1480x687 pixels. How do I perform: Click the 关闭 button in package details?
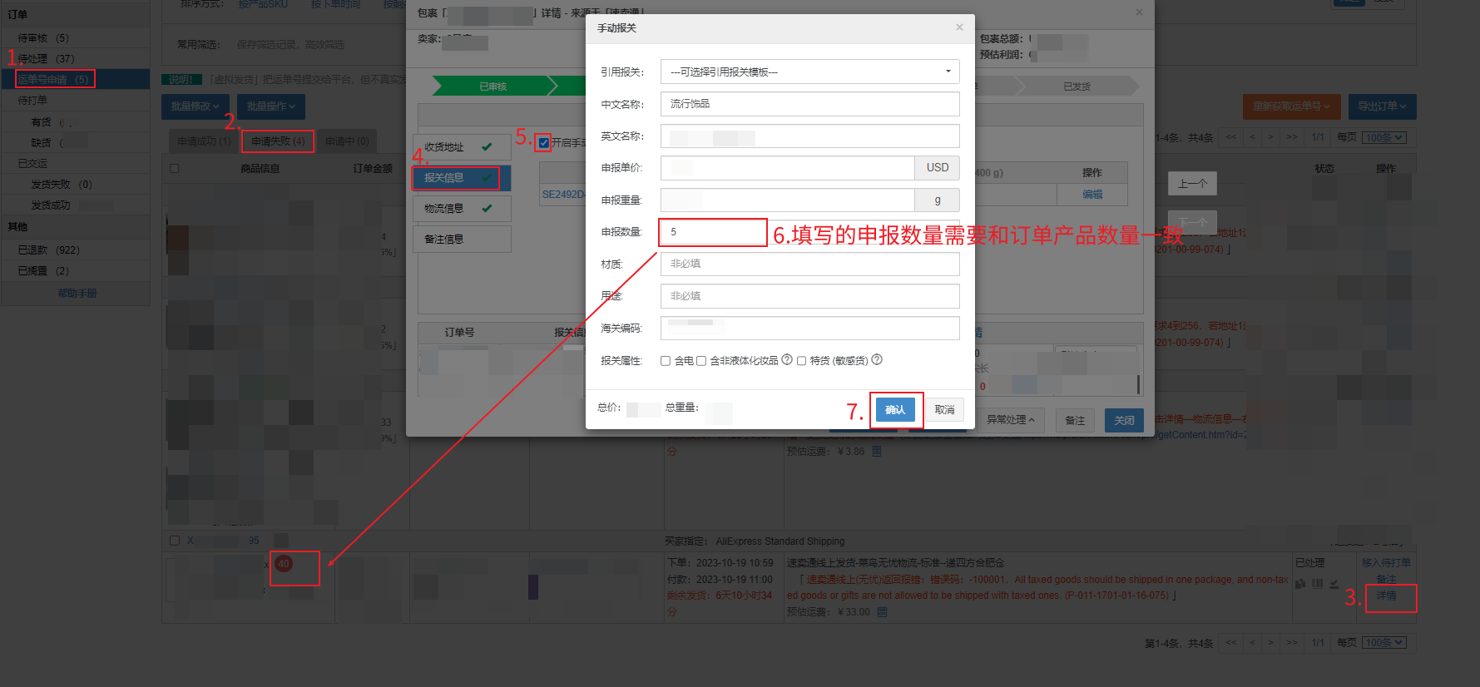pos(1124,421)
